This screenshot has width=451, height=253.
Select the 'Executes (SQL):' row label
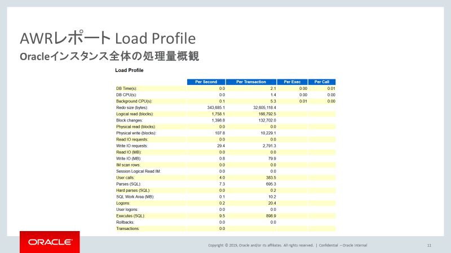point(131,216)
